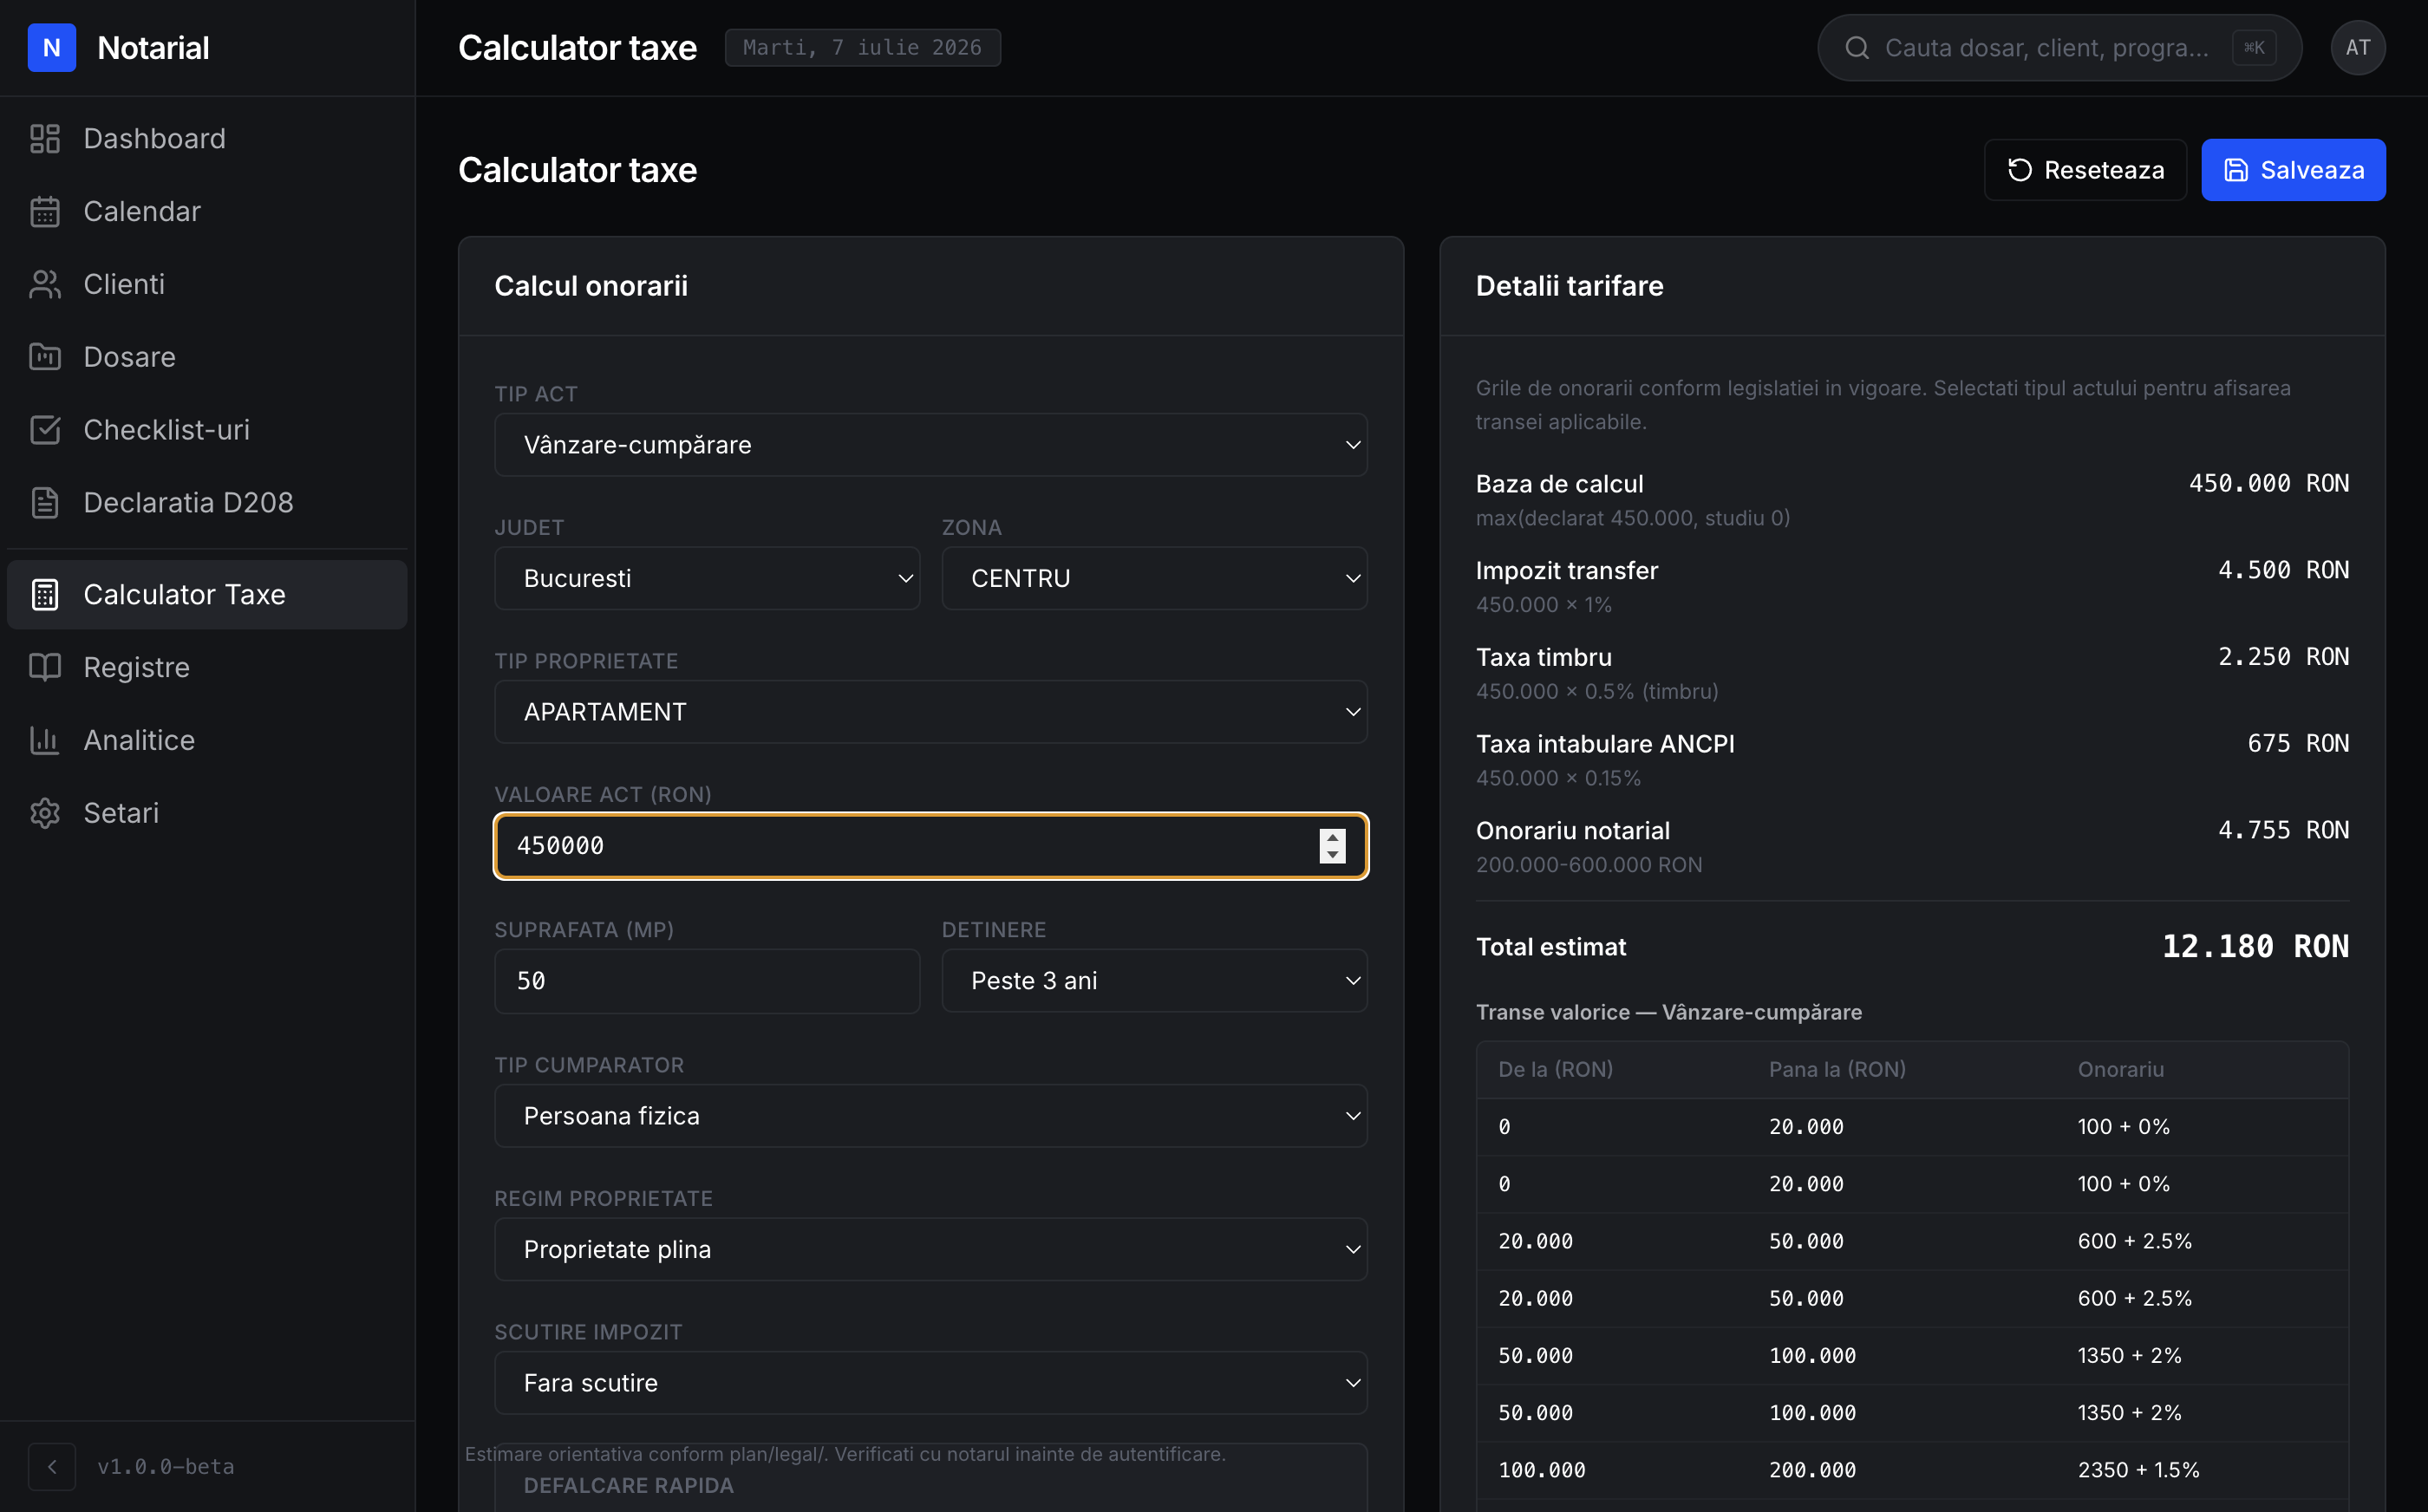The height and width of the screenshot is (1512, 2428).
Task: Click the Clienti people icon
Action: pos(45,284)
